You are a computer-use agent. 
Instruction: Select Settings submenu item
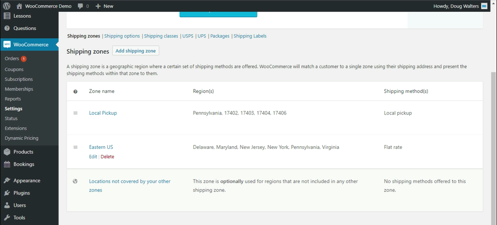(14, 109)
